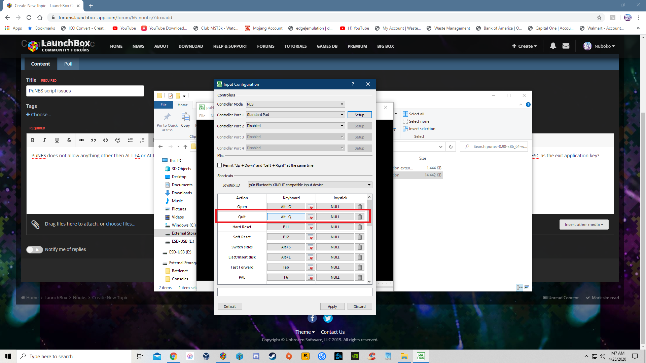Open the Theme dropdown in footer
The height and width of the screenshot is (363, 646).
[305, 332]
